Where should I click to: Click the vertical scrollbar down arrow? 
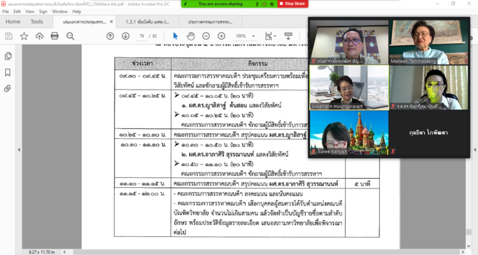coord(469,246)
